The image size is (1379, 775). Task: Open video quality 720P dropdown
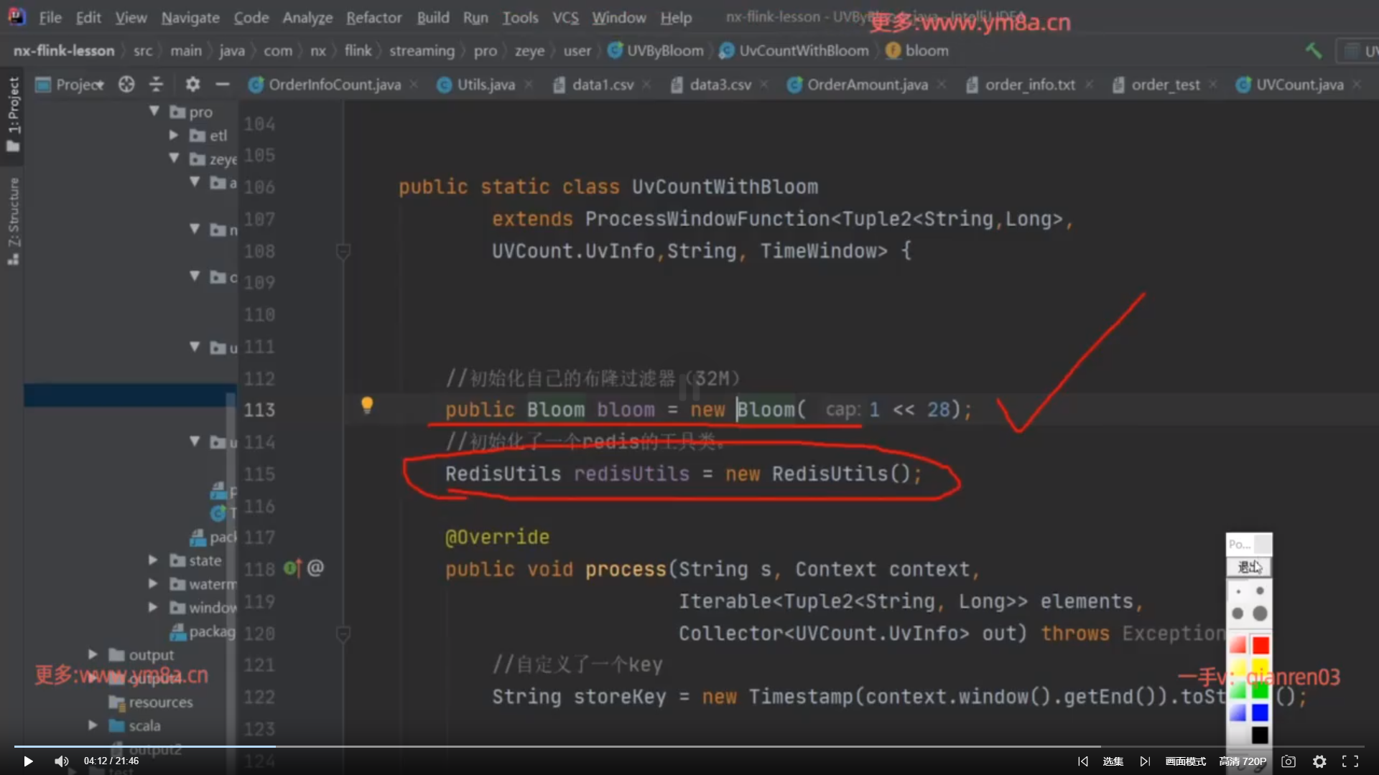click(1243, 761)
